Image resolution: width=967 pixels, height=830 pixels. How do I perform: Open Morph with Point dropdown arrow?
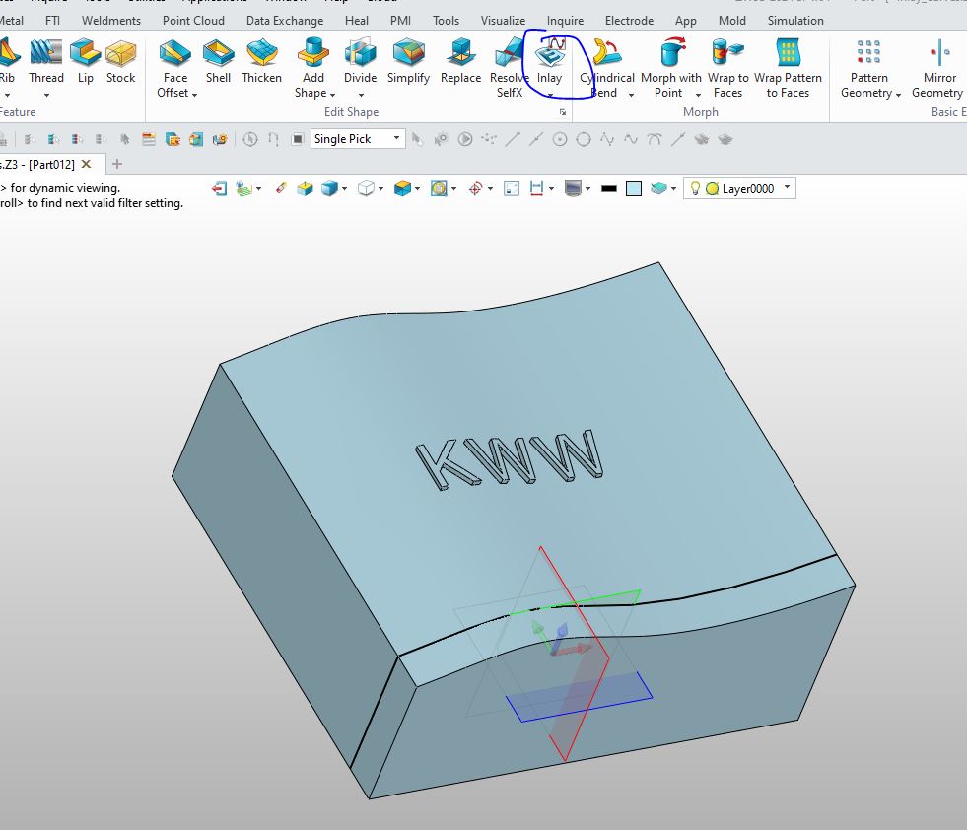tap(698, 95)
